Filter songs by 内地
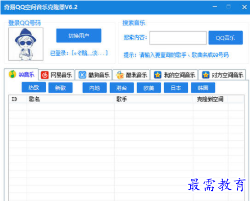Viewport: 250px width, 201px height. coord(94,88)
